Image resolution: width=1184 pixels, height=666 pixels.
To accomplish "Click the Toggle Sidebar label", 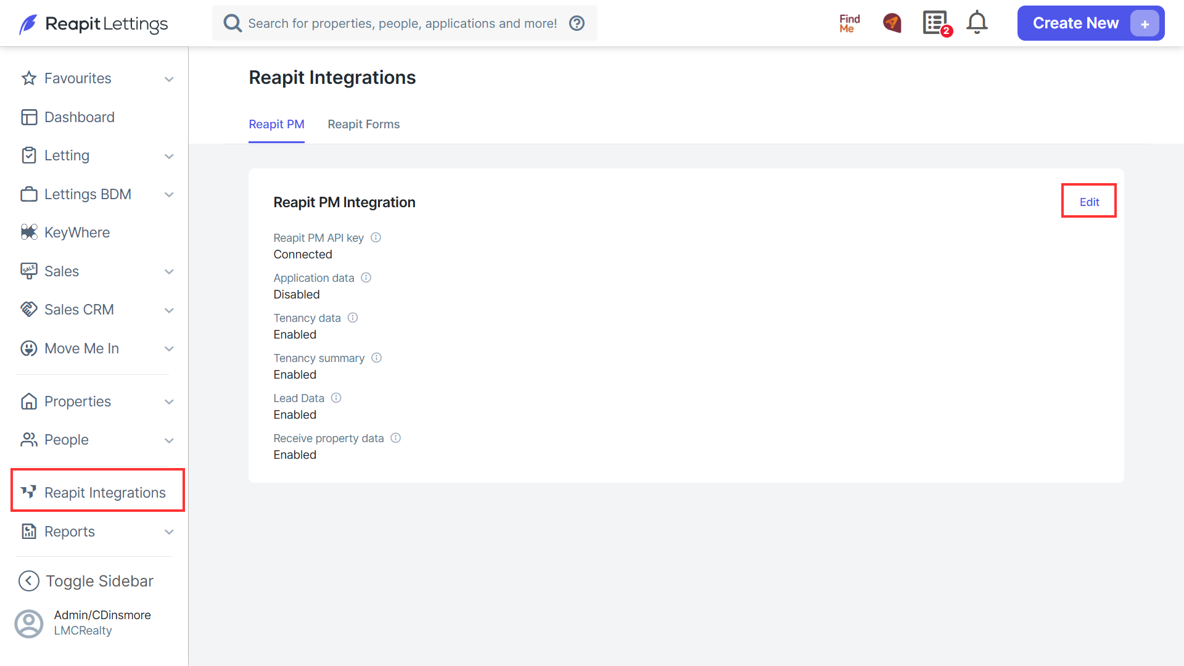I will point(99,581).
